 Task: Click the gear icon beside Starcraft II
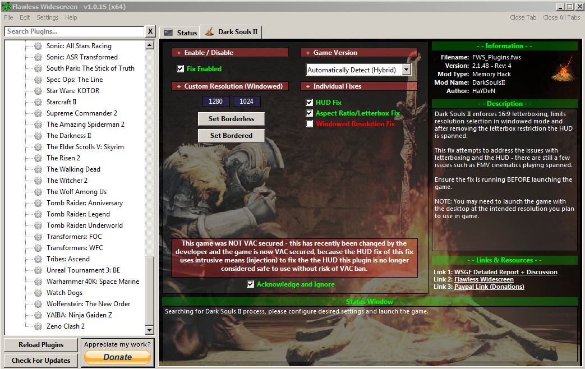(38, 102)
